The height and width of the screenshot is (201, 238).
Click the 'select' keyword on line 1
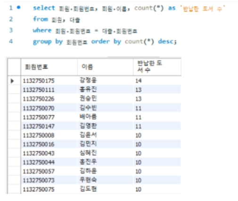click(x=44, y=8)
